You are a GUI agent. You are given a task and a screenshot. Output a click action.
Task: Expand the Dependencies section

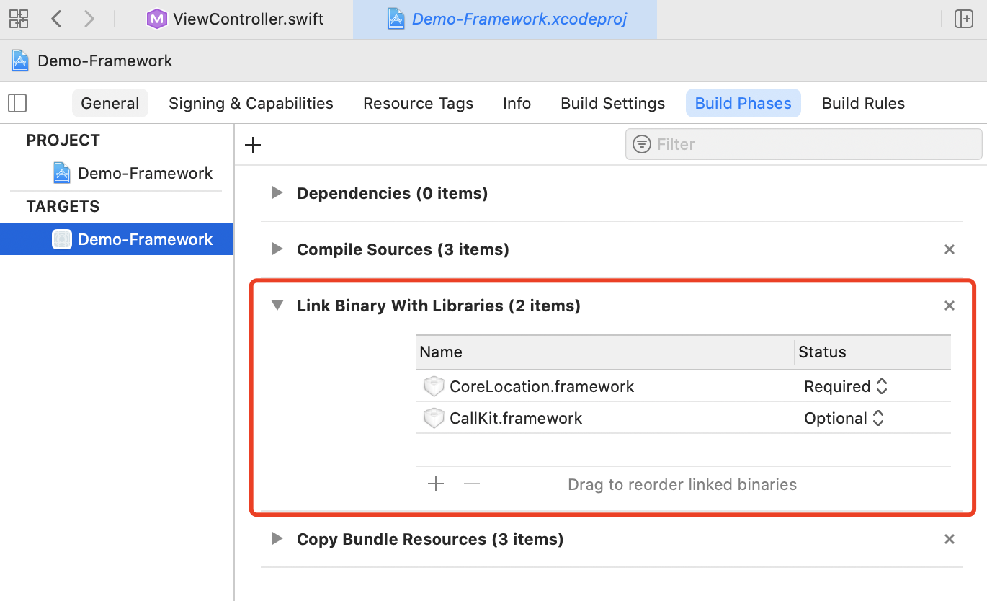pos(277,193)
